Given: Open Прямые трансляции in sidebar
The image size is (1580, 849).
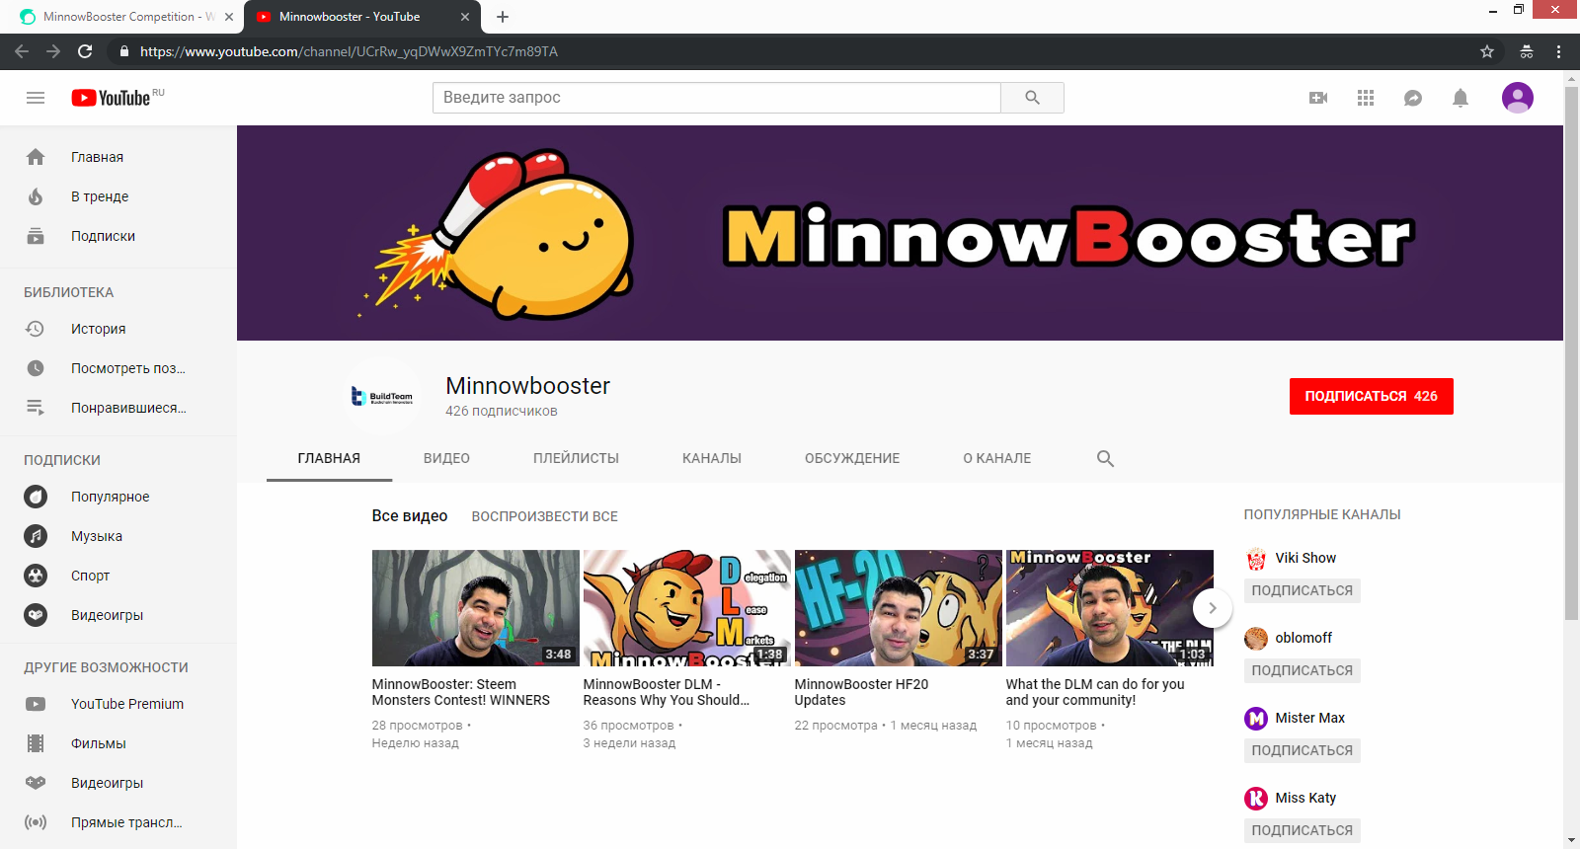Looking at the screenshot, I should point(118,822).
